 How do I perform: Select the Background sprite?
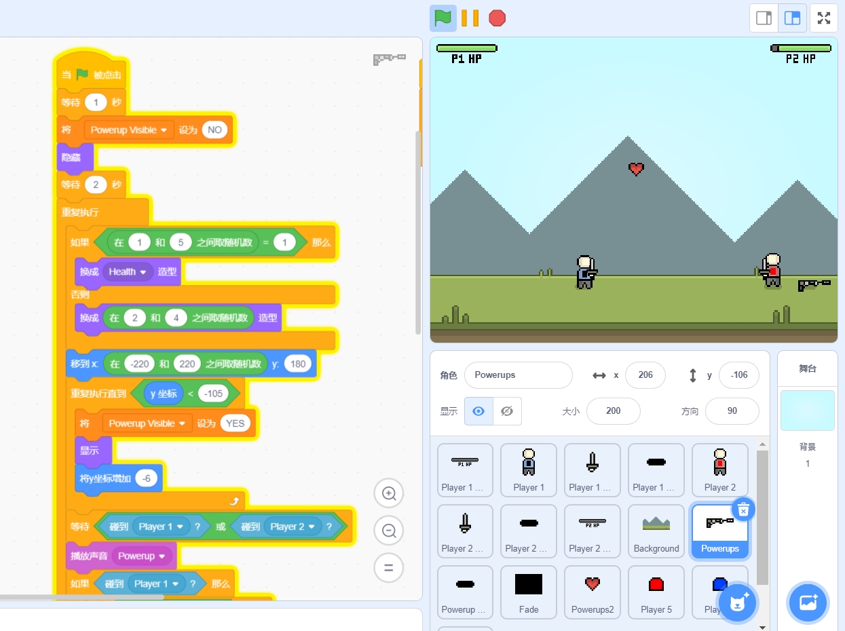[656, 531]
